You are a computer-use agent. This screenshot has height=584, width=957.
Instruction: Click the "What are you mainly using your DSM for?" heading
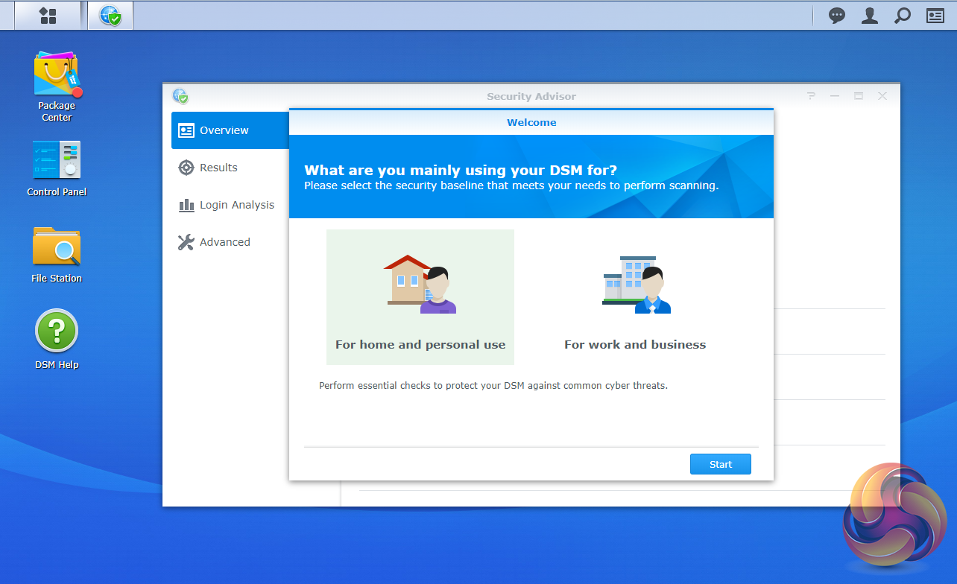pyautogui.click(x=461, y=170)
